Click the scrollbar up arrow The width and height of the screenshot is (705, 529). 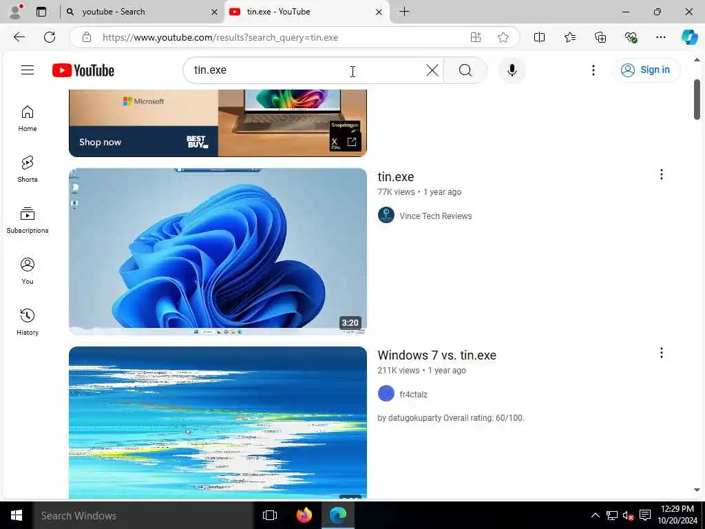697,60
